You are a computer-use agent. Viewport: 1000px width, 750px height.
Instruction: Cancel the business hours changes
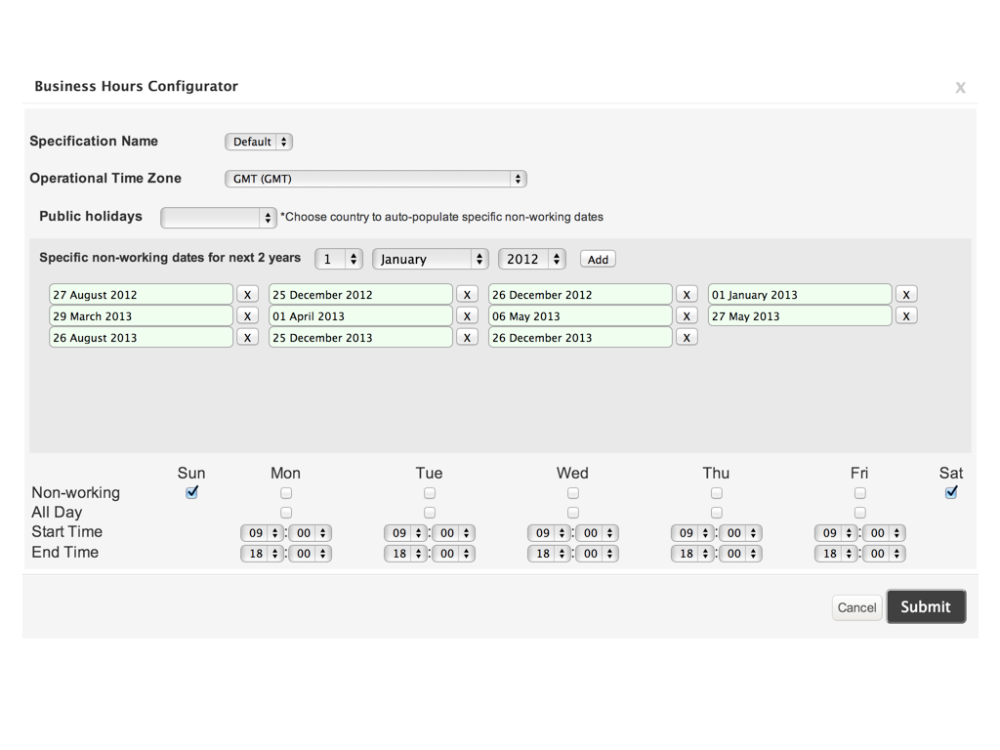click(856, 607)
